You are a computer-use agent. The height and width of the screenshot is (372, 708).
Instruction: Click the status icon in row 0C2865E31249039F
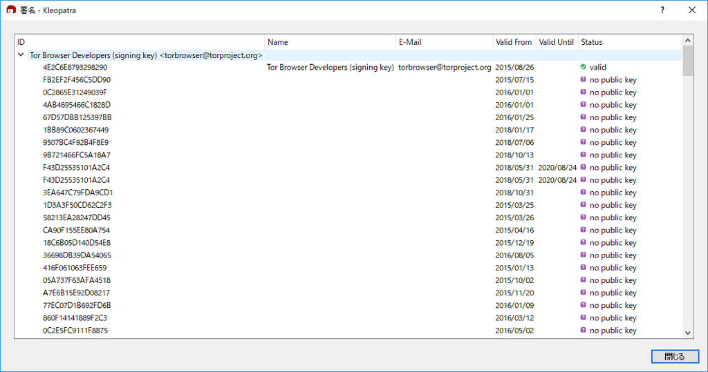(x=583, y=92)
